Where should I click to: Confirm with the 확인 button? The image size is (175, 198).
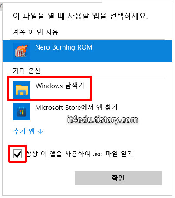(118, 178)
